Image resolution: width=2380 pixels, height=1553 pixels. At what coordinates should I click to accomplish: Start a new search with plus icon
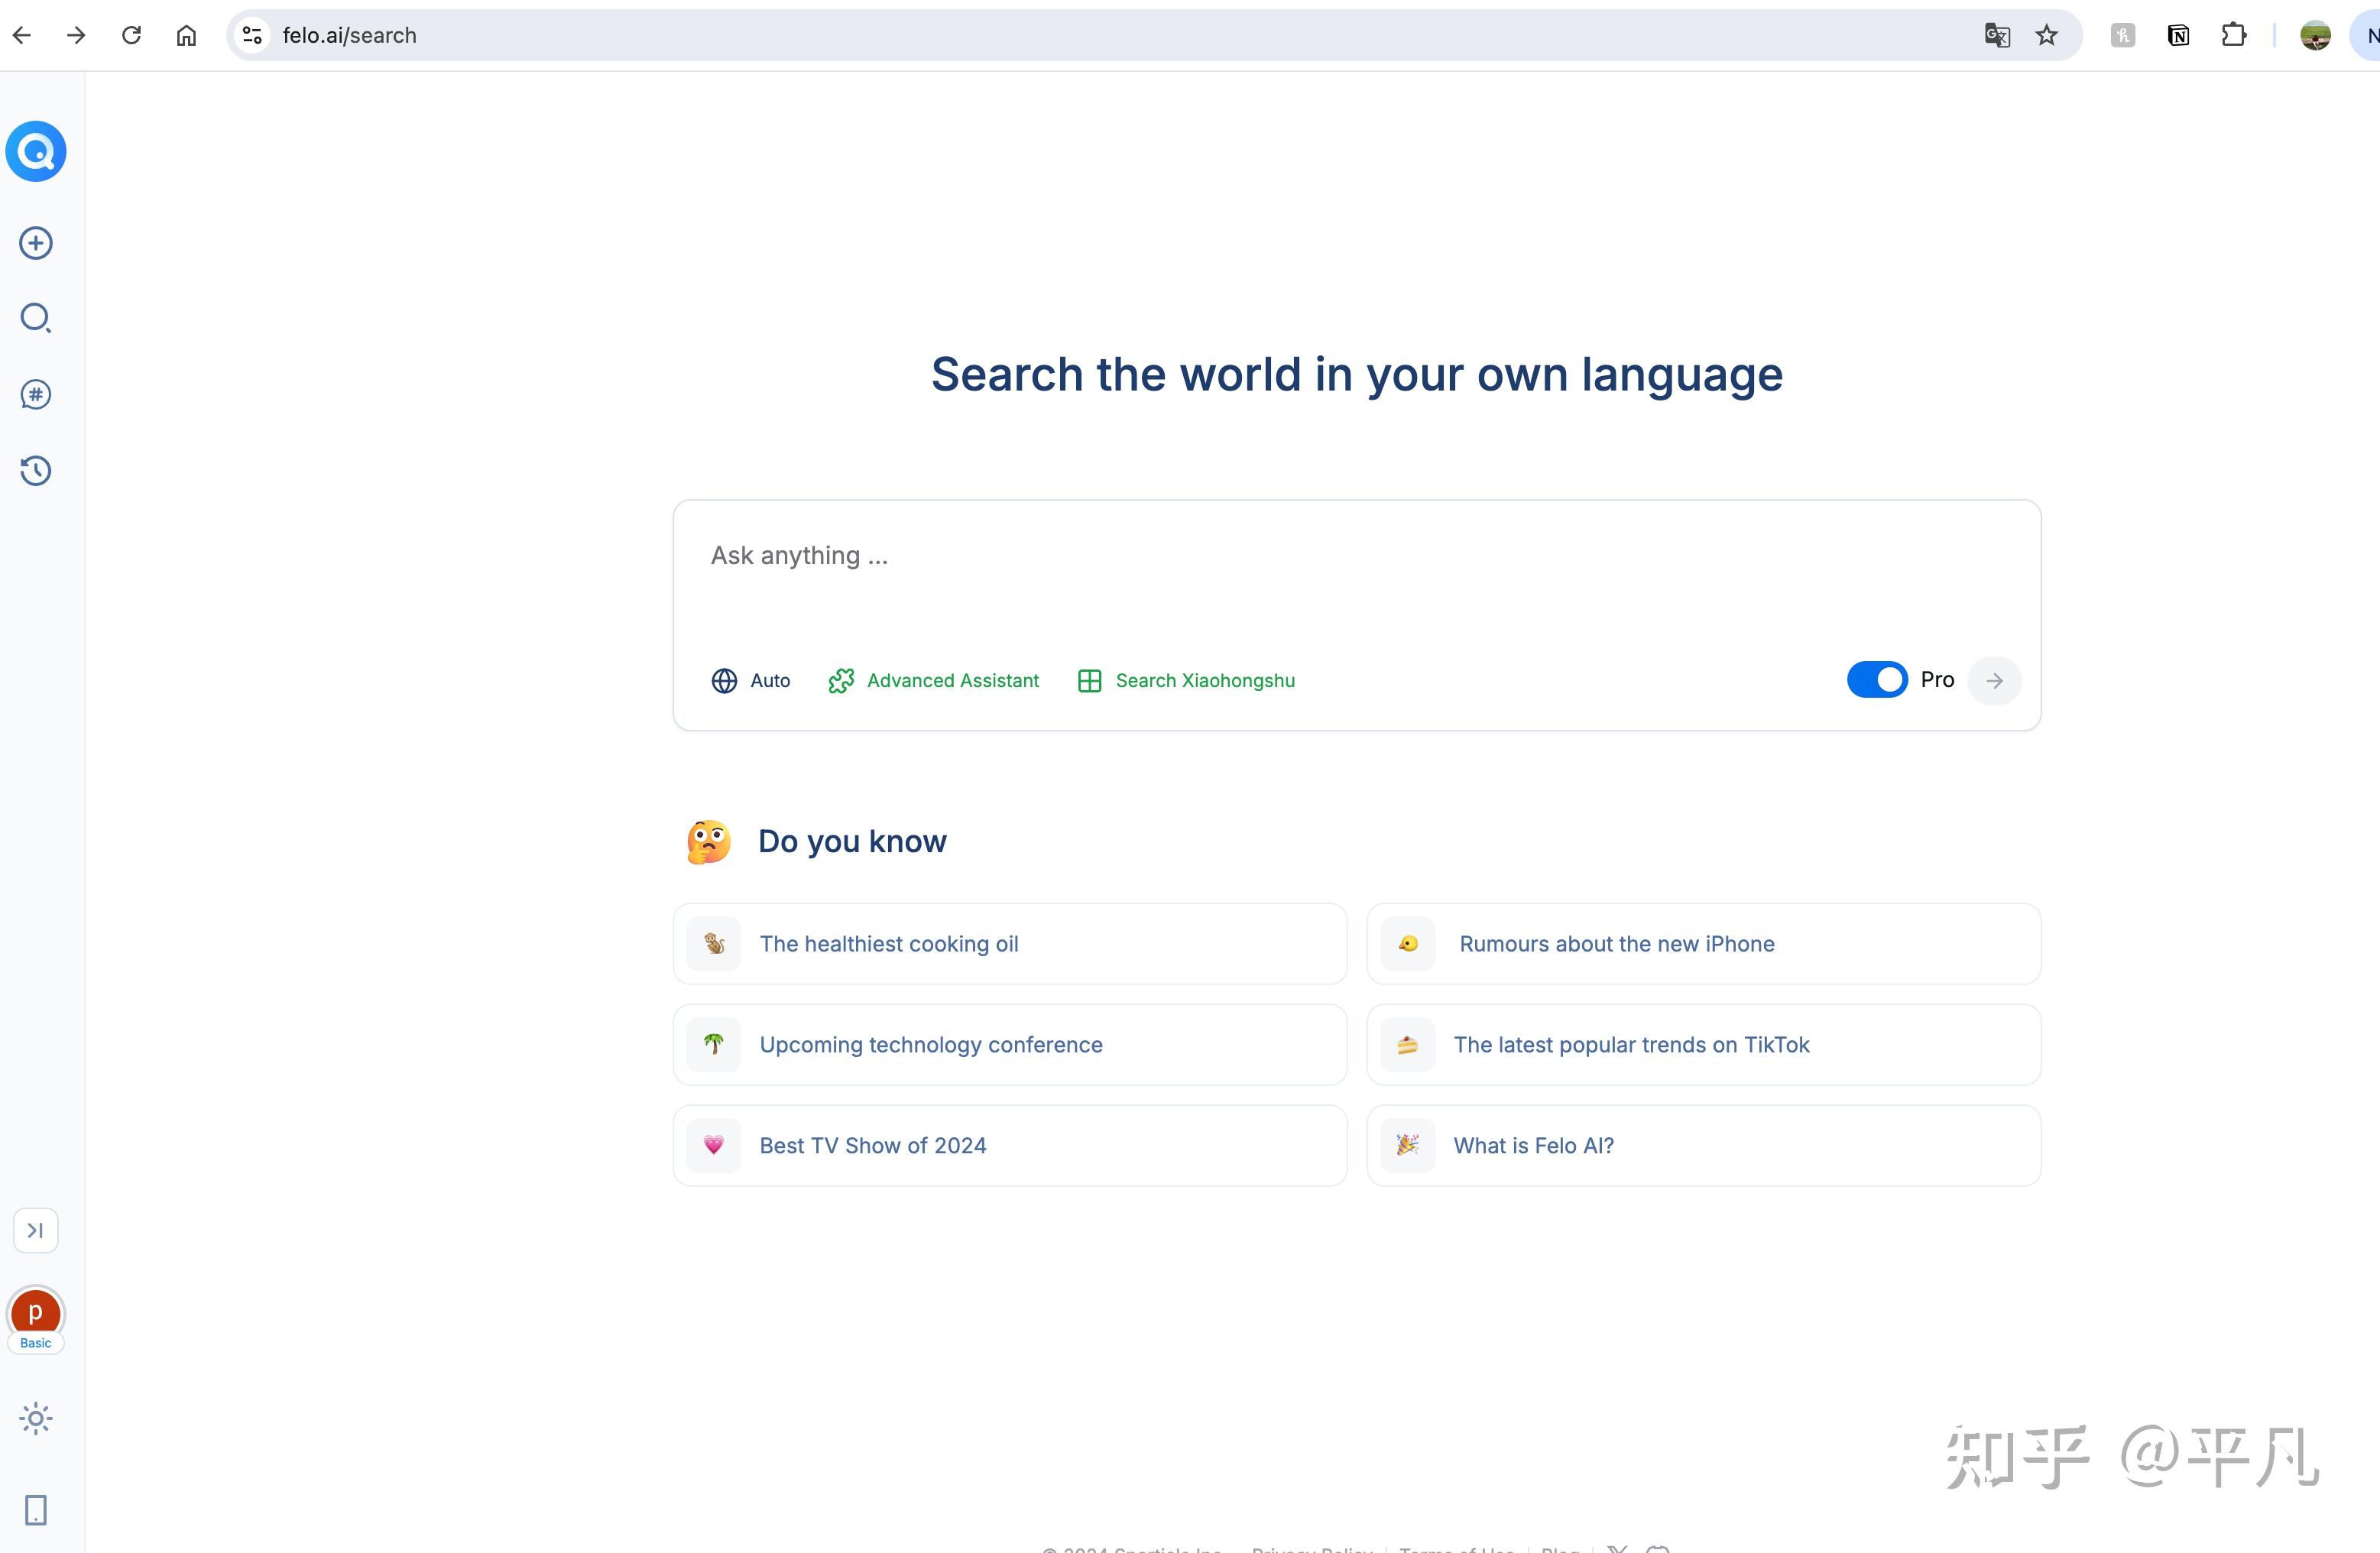coord(36,243)
